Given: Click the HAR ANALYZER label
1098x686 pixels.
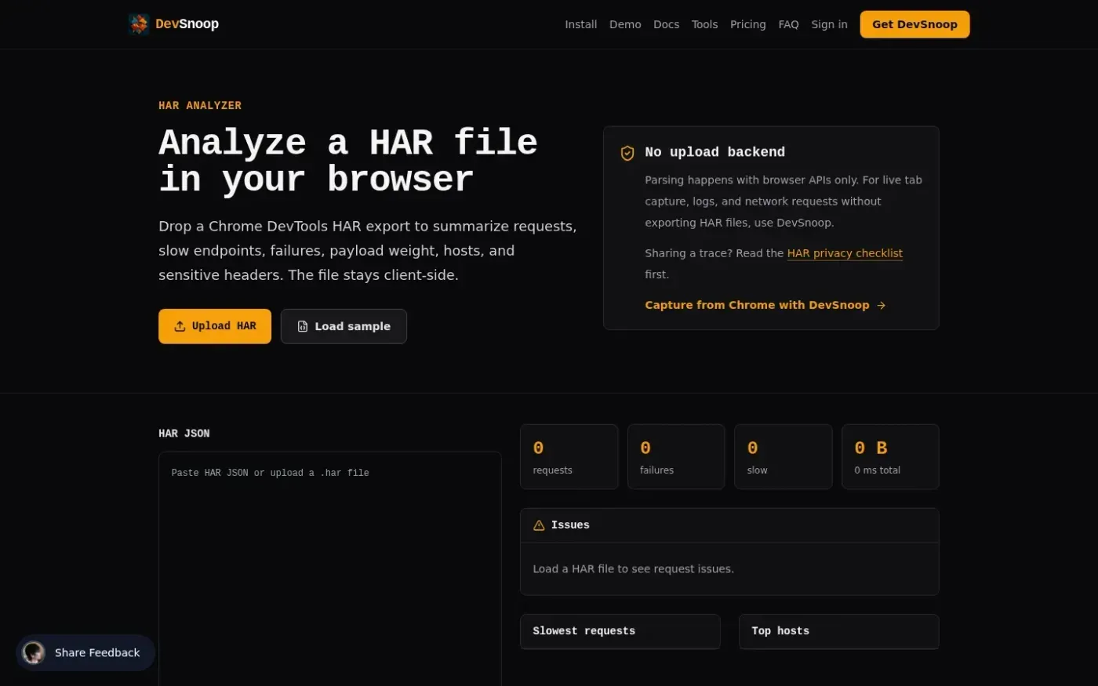Looking at the screenshot, I should coord(200,105).
